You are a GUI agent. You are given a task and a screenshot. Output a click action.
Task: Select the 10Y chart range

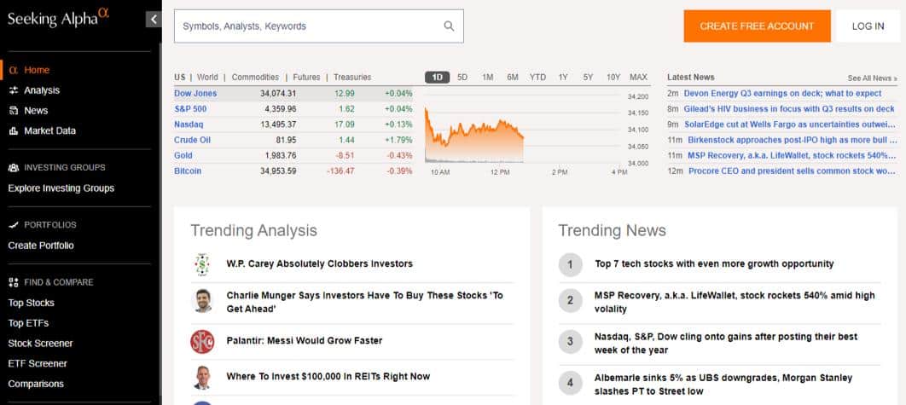(613, 77)
